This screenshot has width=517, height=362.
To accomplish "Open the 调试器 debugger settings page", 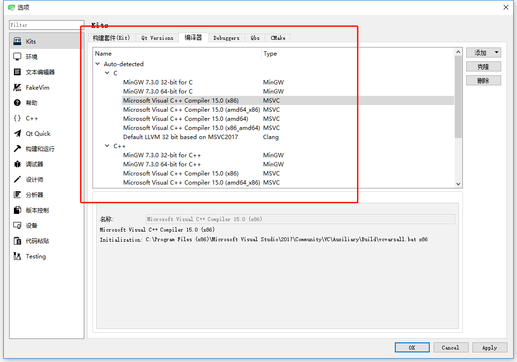I will 29,163.
